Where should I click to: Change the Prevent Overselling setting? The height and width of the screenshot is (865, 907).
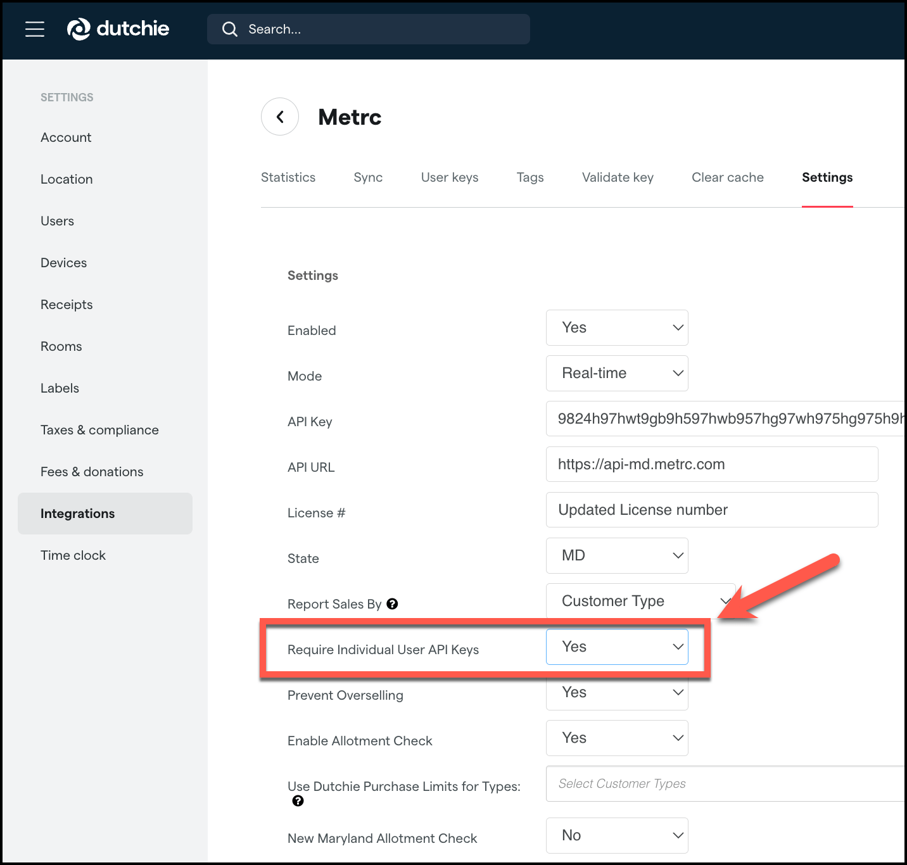click(x=616, y=692)
